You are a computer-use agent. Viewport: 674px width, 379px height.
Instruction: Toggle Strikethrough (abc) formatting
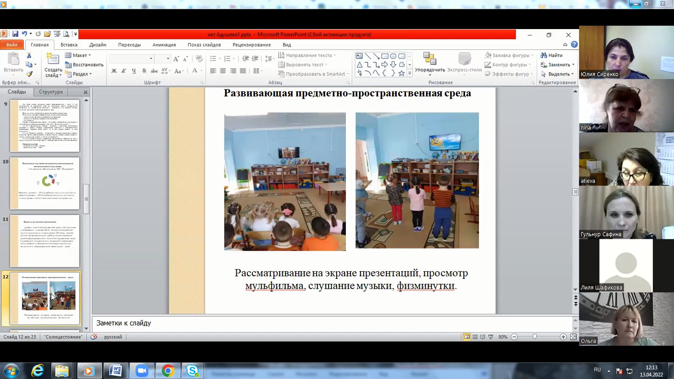(154, 71)
